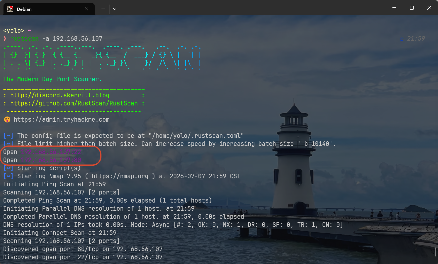This screenshot has width=438, height=264.
Task: Click 'Initiating Connect Scan at 21:59' line
Action: (60, 233)
